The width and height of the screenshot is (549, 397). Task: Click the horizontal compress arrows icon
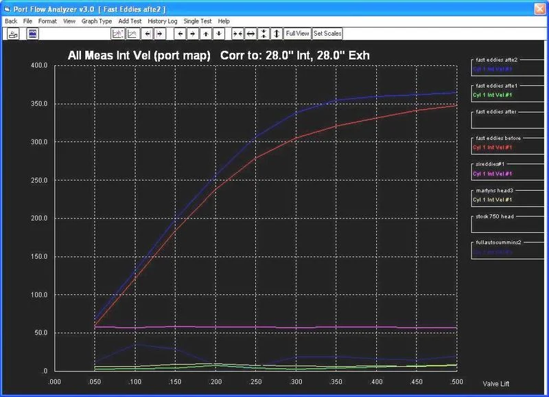click(x=236, y=34)
